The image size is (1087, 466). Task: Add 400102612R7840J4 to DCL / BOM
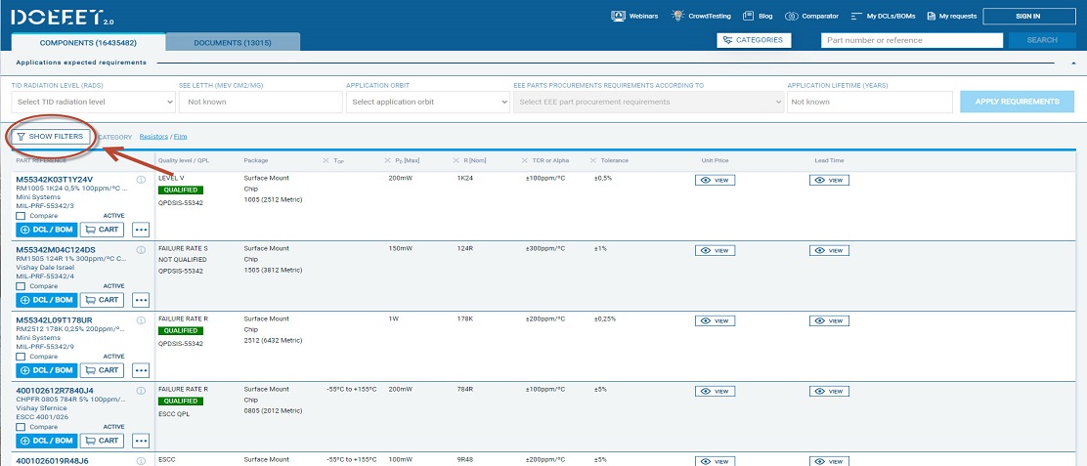point(47,441)
